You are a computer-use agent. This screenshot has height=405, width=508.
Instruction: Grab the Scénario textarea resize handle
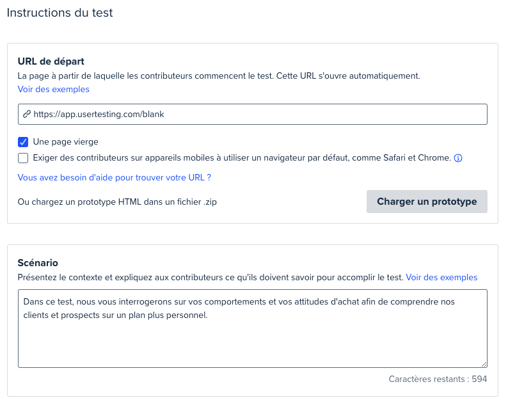click(484, 365)
